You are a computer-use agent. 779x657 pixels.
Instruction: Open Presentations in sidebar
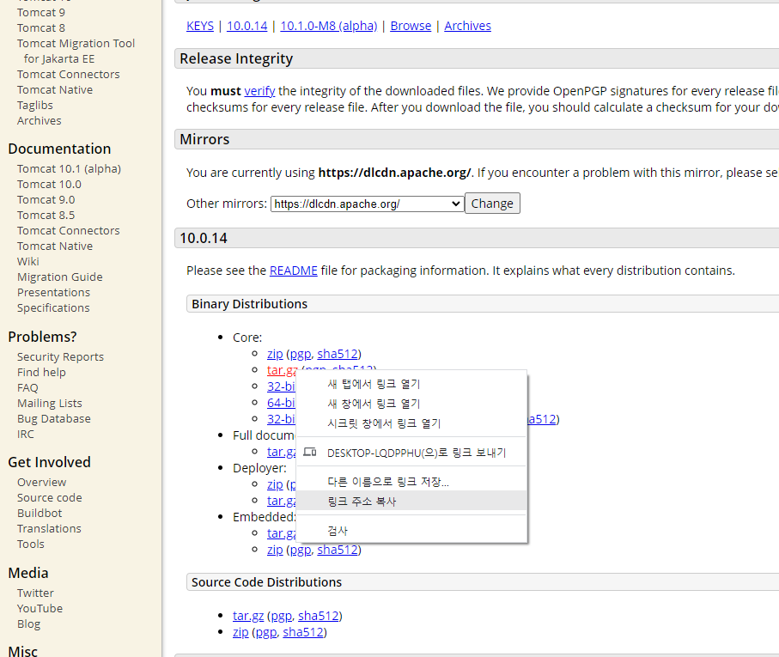(x=53, y=293)
